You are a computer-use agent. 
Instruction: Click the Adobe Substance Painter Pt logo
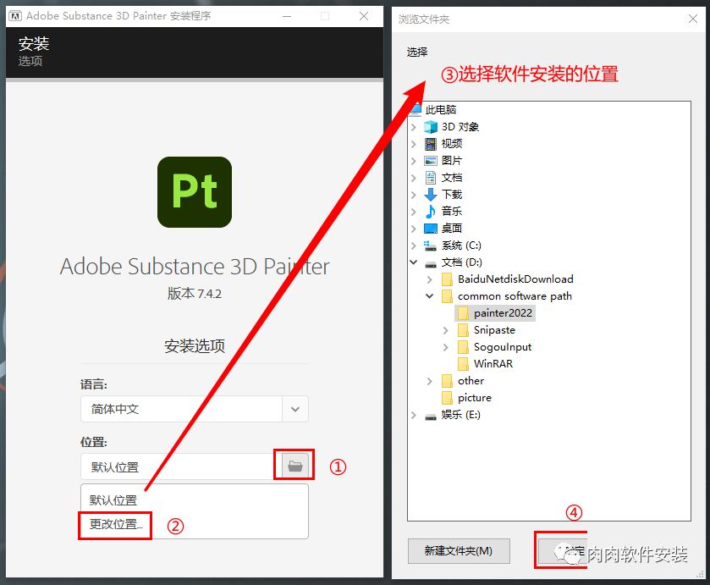click(195, 192)
